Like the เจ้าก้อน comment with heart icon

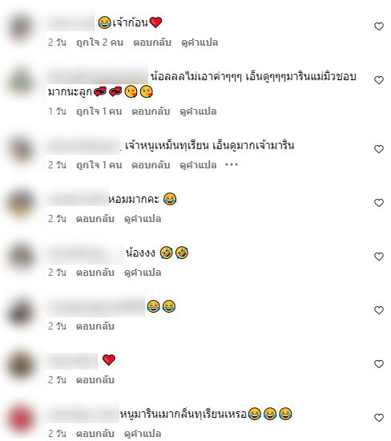379,26
